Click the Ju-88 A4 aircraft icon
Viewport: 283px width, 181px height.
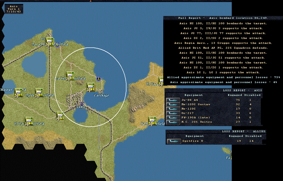click(173, 100)
